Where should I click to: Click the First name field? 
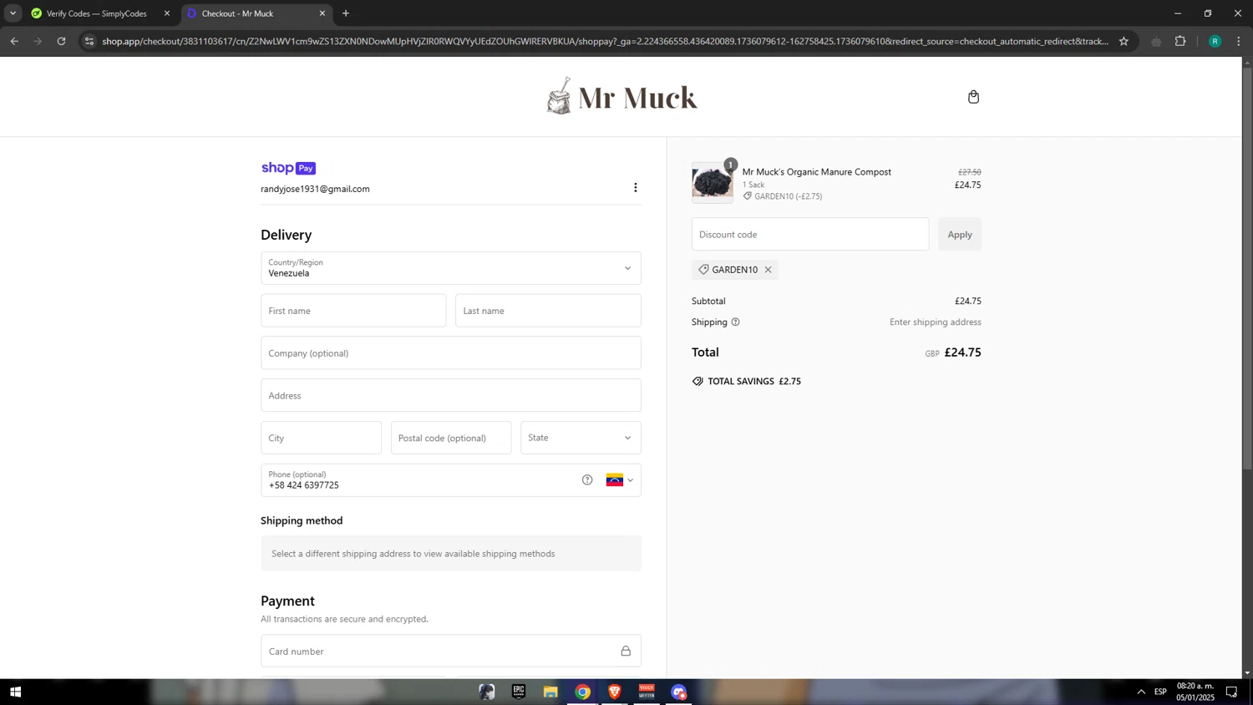coord(353,311)
